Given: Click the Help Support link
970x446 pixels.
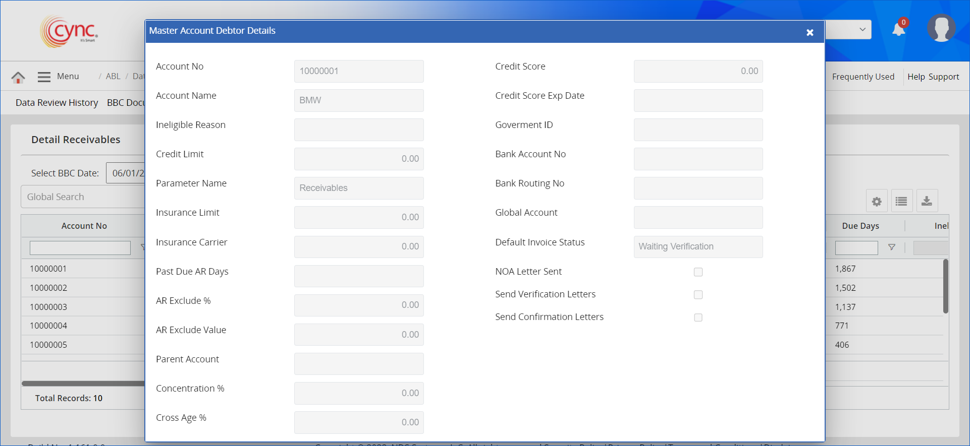Looking at the screenshot, I should click(933, 77).
